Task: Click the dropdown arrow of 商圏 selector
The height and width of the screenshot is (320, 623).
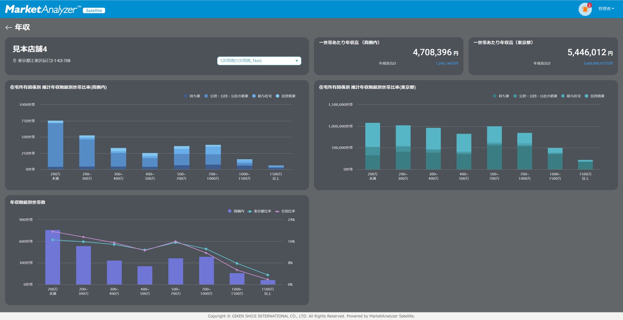Action: click(296, 61)
